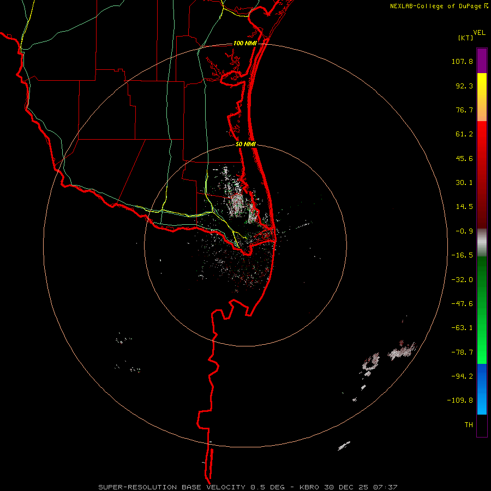Click the 107.8 velocity scale value
The width and height of the screenshot is (491, 491).
coord(462,61)
